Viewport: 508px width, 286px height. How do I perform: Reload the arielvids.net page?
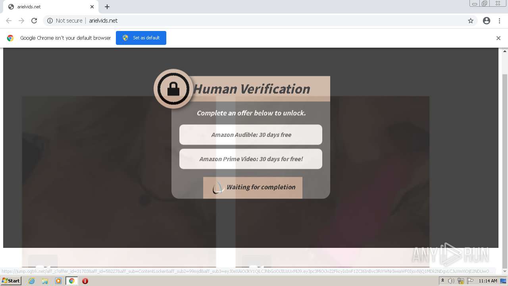point(34,21)
